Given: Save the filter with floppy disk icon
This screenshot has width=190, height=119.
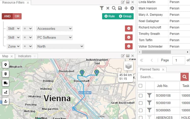Looking at the screenshot, I should [x=120, y=8].
